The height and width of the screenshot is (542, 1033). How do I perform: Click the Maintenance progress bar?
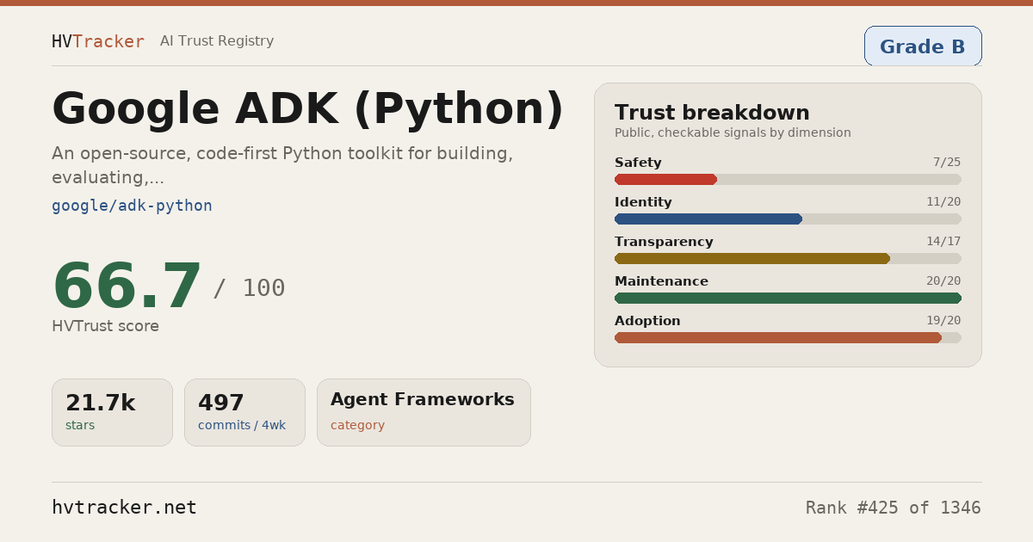pyautogui.click(x=788, y=298)
